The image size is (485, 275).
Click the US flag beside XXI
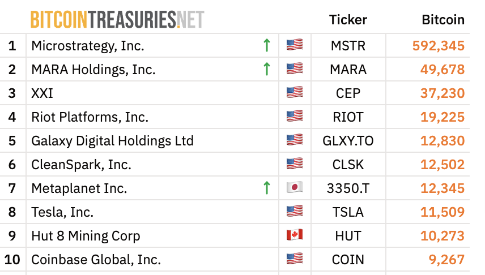point(295,92)
